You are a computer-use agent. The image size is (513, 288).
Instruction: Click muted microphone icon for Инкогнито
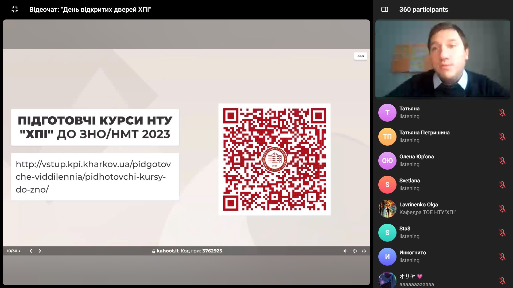[502, 257]
